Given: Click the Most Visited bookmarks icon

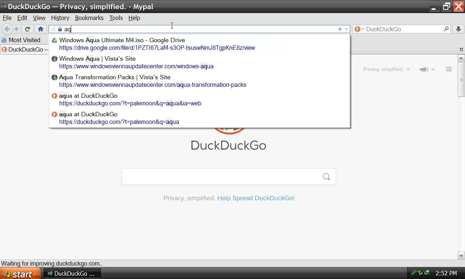Looking at the screenshot, I should point(4,40).
